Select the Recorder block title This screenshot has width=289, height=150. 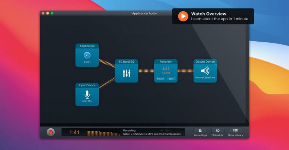[166, 61]
